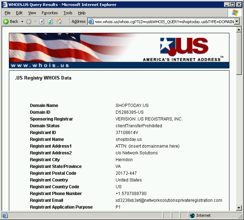Click the Internet zone globe icon

pyautogui.click(x=192, y=215)
